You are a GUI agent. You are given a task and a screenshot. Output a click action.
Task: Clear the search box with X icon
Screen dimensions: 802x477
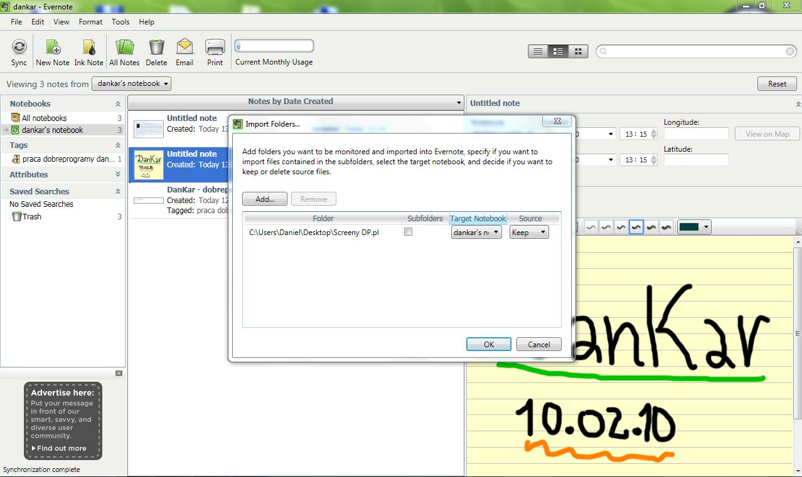[790, 51]
